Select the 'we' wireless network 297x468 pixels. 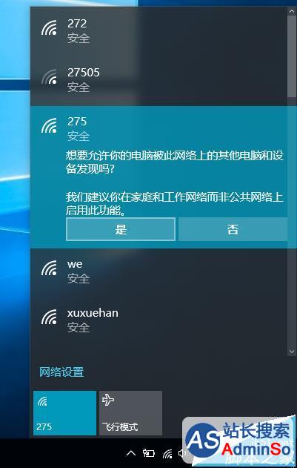(158, 271)
